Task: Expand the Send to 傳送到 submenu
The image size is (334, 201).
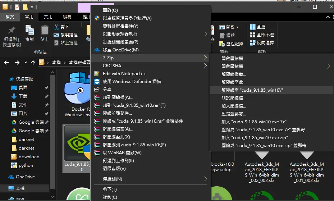Action: 150,179
